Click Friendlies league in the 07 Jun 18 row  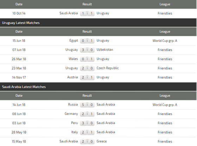[165, 50]
